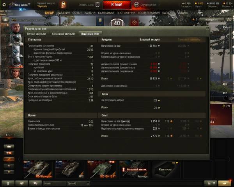This screenshot has width=234, height=187.
Task: Click the blue banner icon above results
Action: (100, 22)
